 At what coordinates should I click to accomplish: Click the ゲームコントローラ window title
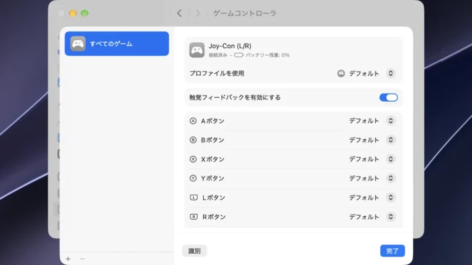245,13
